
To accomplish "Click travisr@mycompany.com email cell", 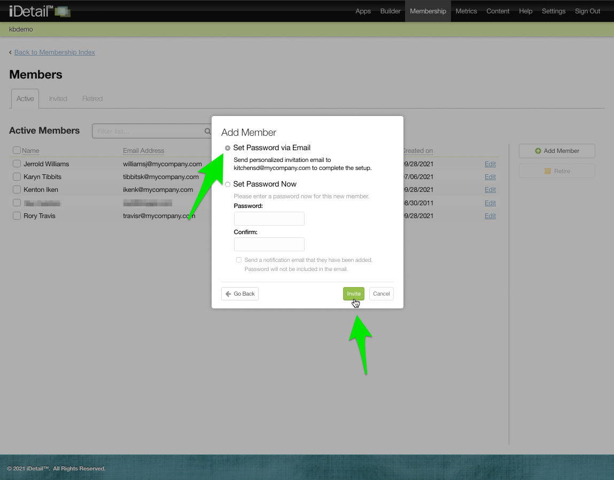I will [159, 216].
